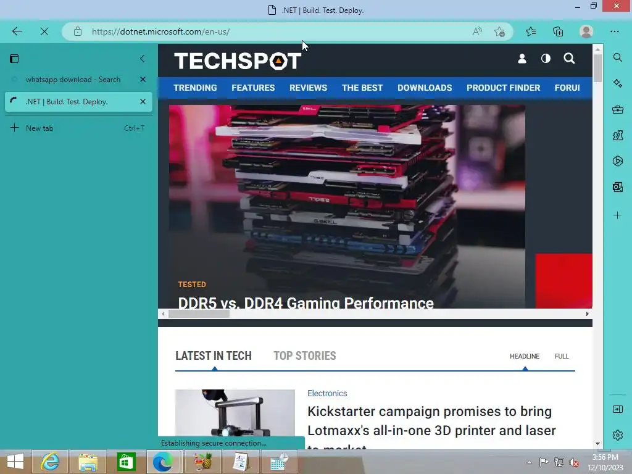Open the Windows Start button
The height and width of the screenshot is (474, 632).
coord(15,462)
